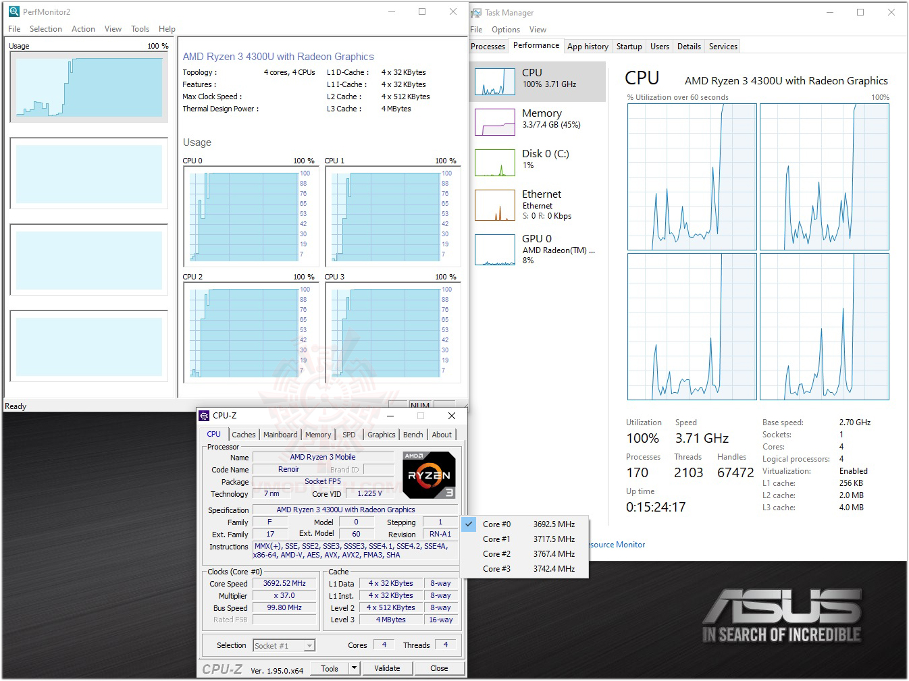The height and width of the screenshot is (681, 909).
Task: Click Bus Speed value 99.80 MHz
Action: tap(284, 608)
